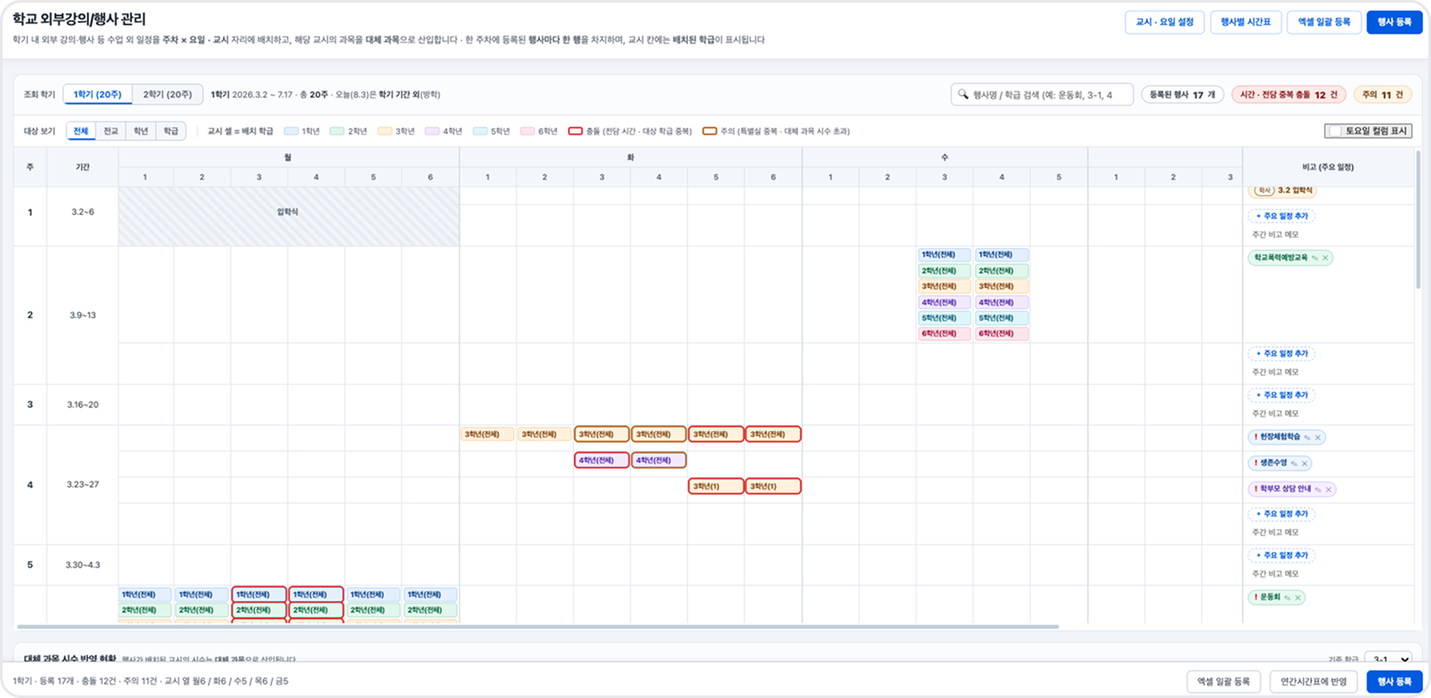1431x698 pixels.
Task: Edit the 학부모 상담 안내 event
Action: pyautogui.click(x=1318, y=490)
